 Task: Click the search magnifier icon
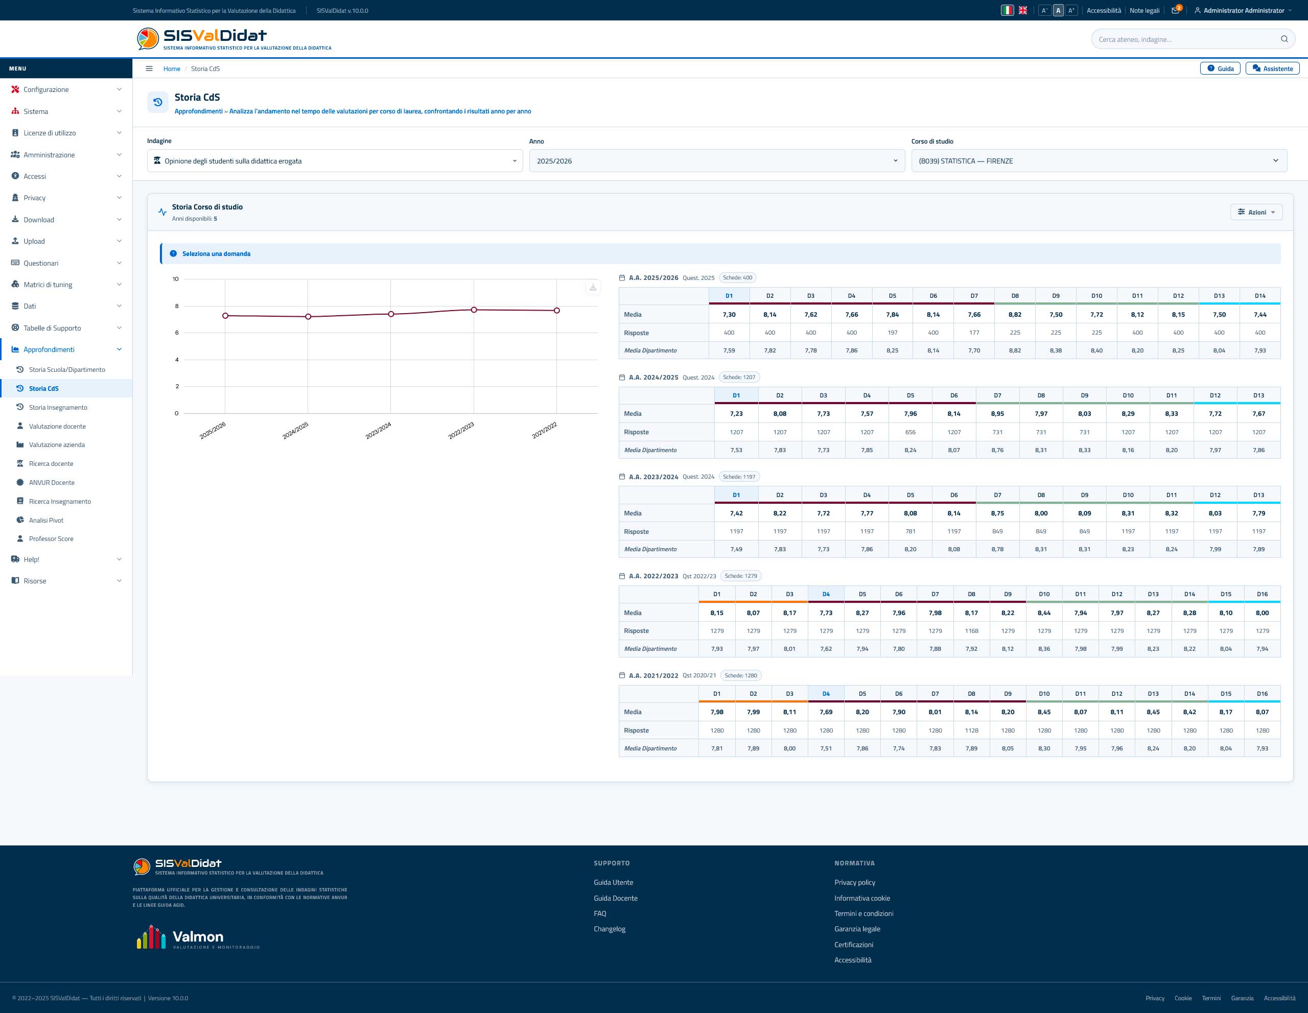[1284, 39]
